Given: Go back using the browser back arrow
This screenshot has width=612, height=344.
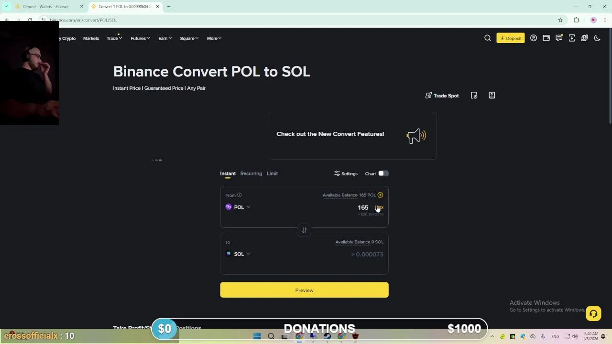Looking at the screenshot, I should click(7, 20).
